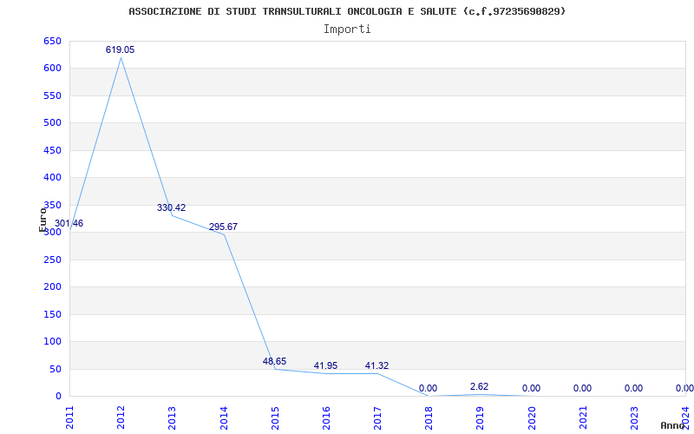This screenshot has width=694, height=434.
Task: Click the 2.62 data label at 2019
Action: (480, 386)
